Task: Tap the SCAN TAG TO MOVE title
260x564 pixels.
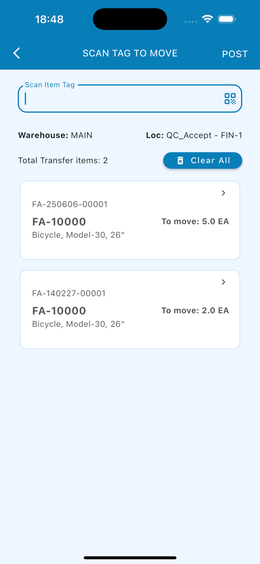Action: tap(130, 53)
